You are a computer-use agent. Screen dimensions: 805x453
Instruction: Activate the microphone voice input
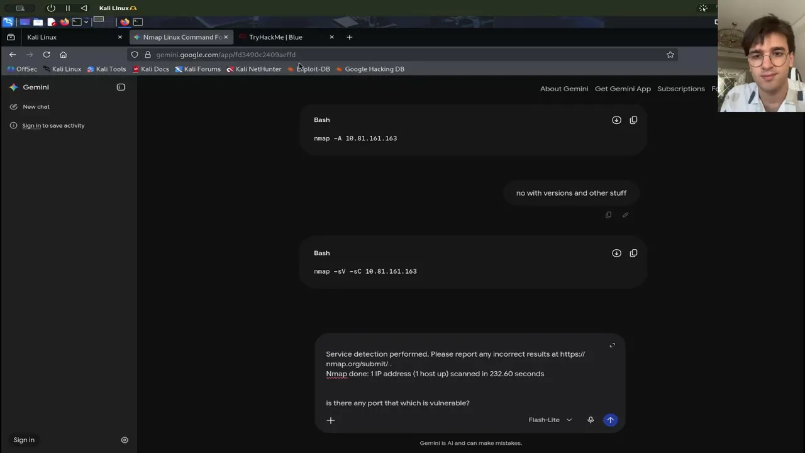(x=591, y=420)
